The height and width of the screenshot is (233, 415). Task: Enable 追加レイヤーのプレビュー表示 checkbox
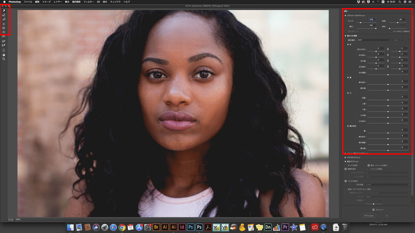coord(345,189)
